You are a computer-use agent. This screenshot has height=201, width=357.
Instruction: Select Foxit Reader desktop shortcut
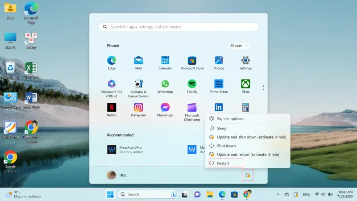coord(10,130)
